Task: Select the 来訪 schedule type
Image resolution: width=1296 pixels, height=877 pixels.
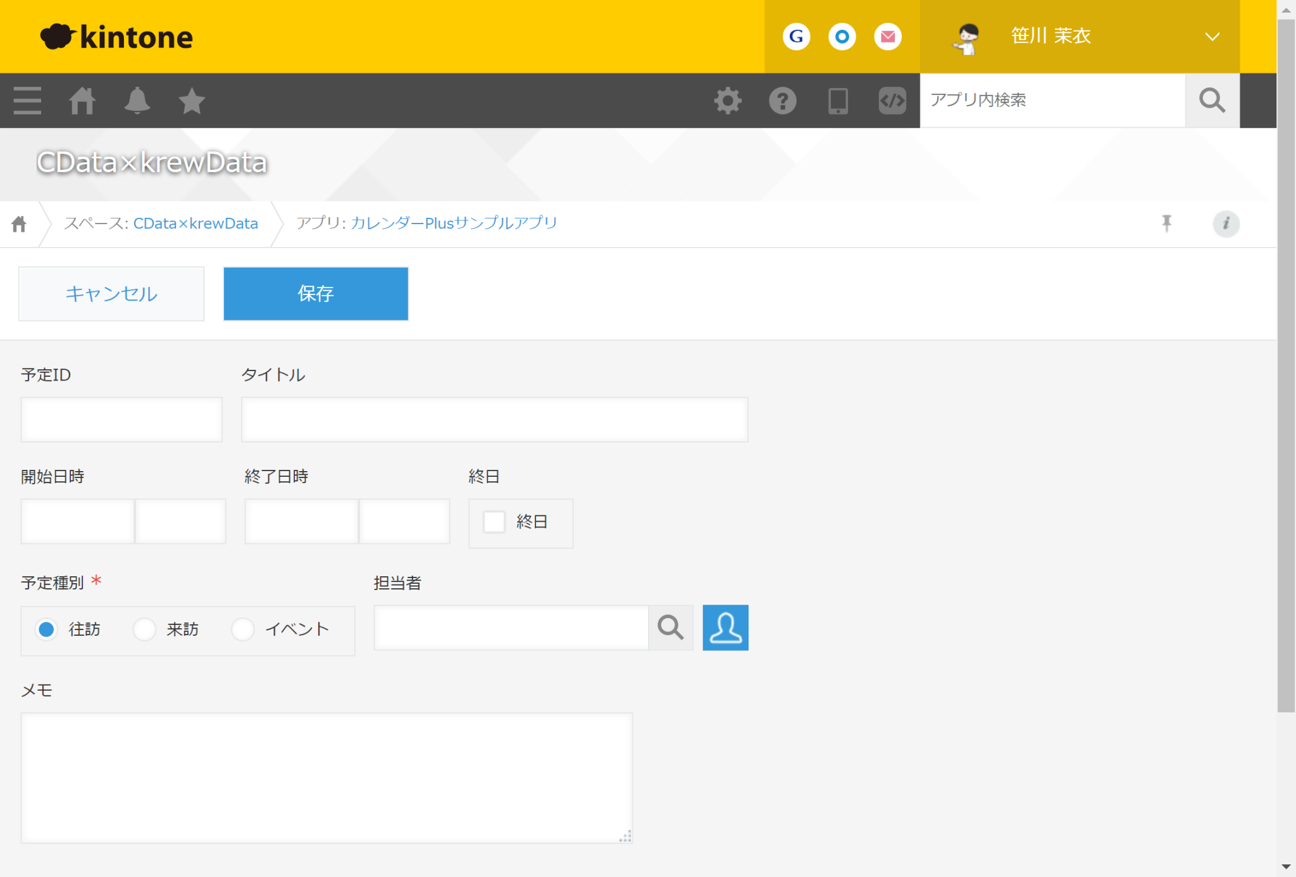Action: coord(144,629)
